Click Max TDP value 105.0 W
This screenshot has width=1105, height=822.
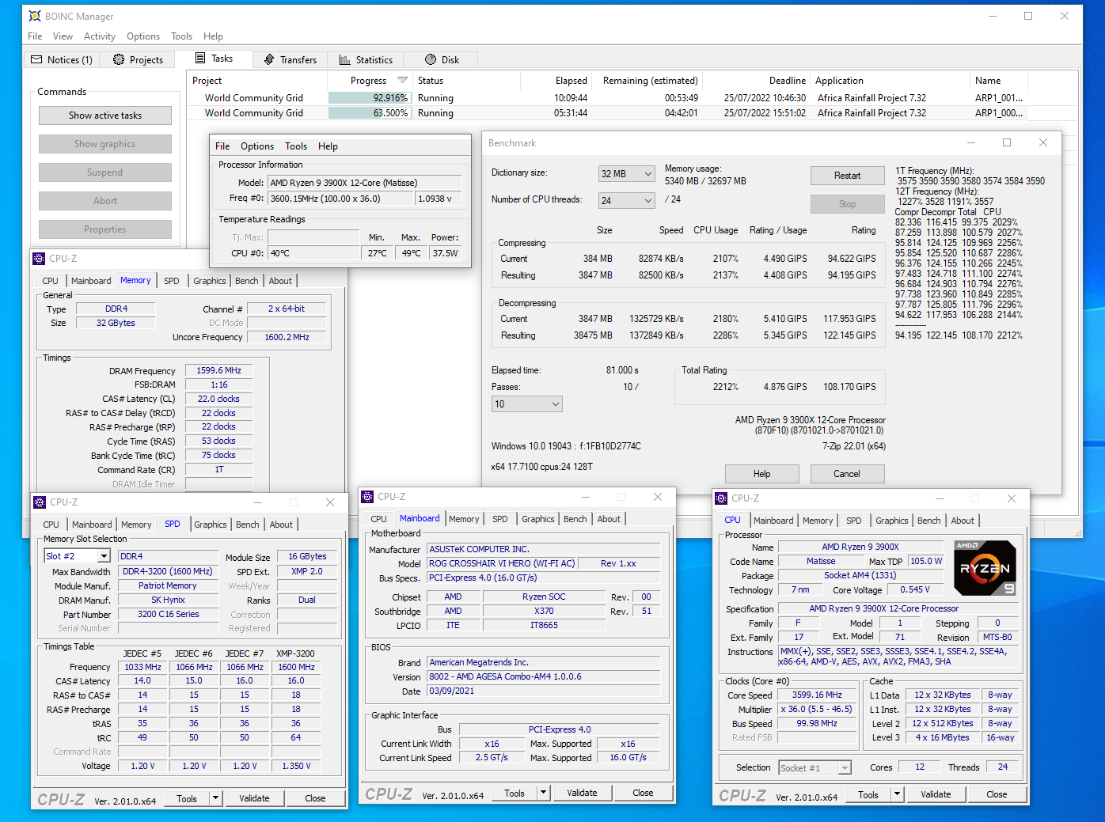926,561
